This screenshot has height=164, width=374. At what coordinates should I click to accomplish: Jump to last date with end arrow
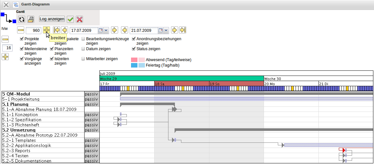click(x=183, y=30)
